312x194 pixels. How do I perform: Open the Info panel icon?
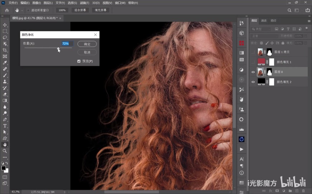242,173
